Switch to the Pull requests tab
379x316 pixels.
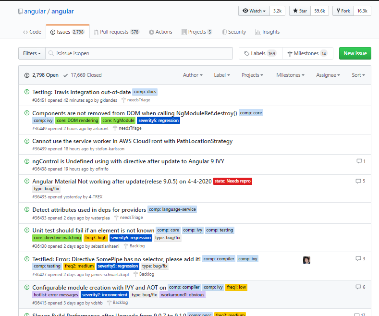[x=117, y=32]
